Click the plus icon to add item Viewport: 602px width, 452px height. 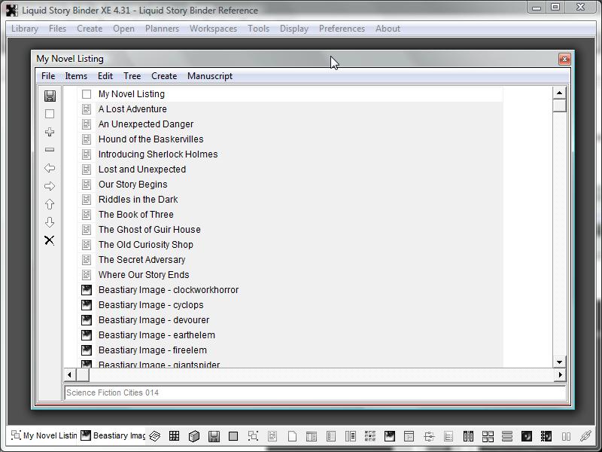(50, 132)
